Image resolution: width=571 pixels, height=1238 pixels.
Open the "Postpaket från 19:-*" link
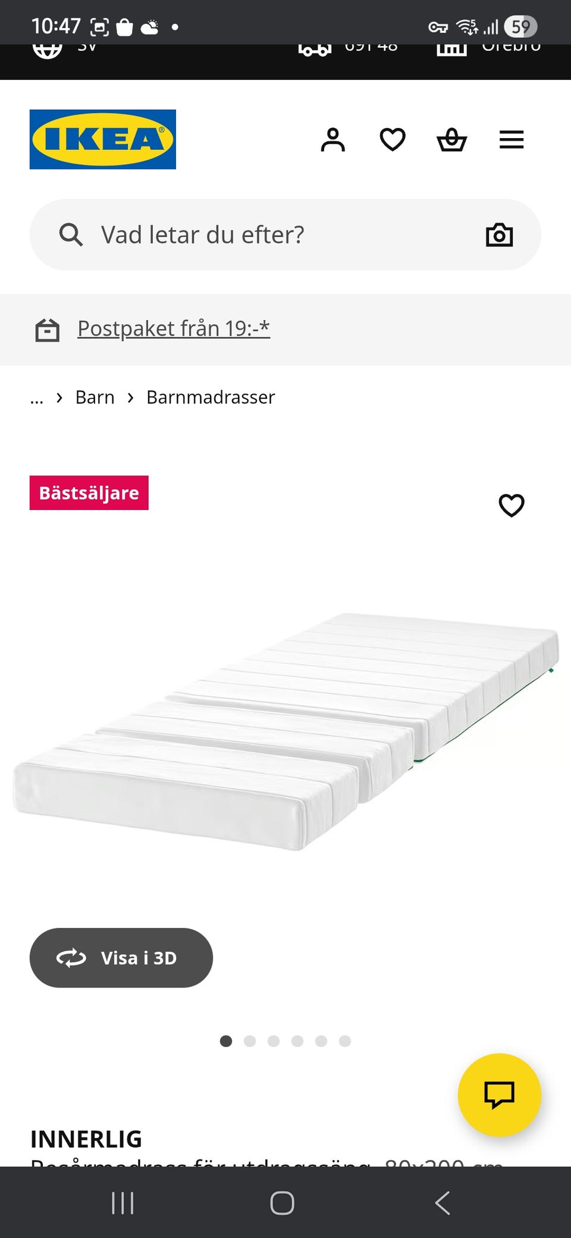point(174,329)
